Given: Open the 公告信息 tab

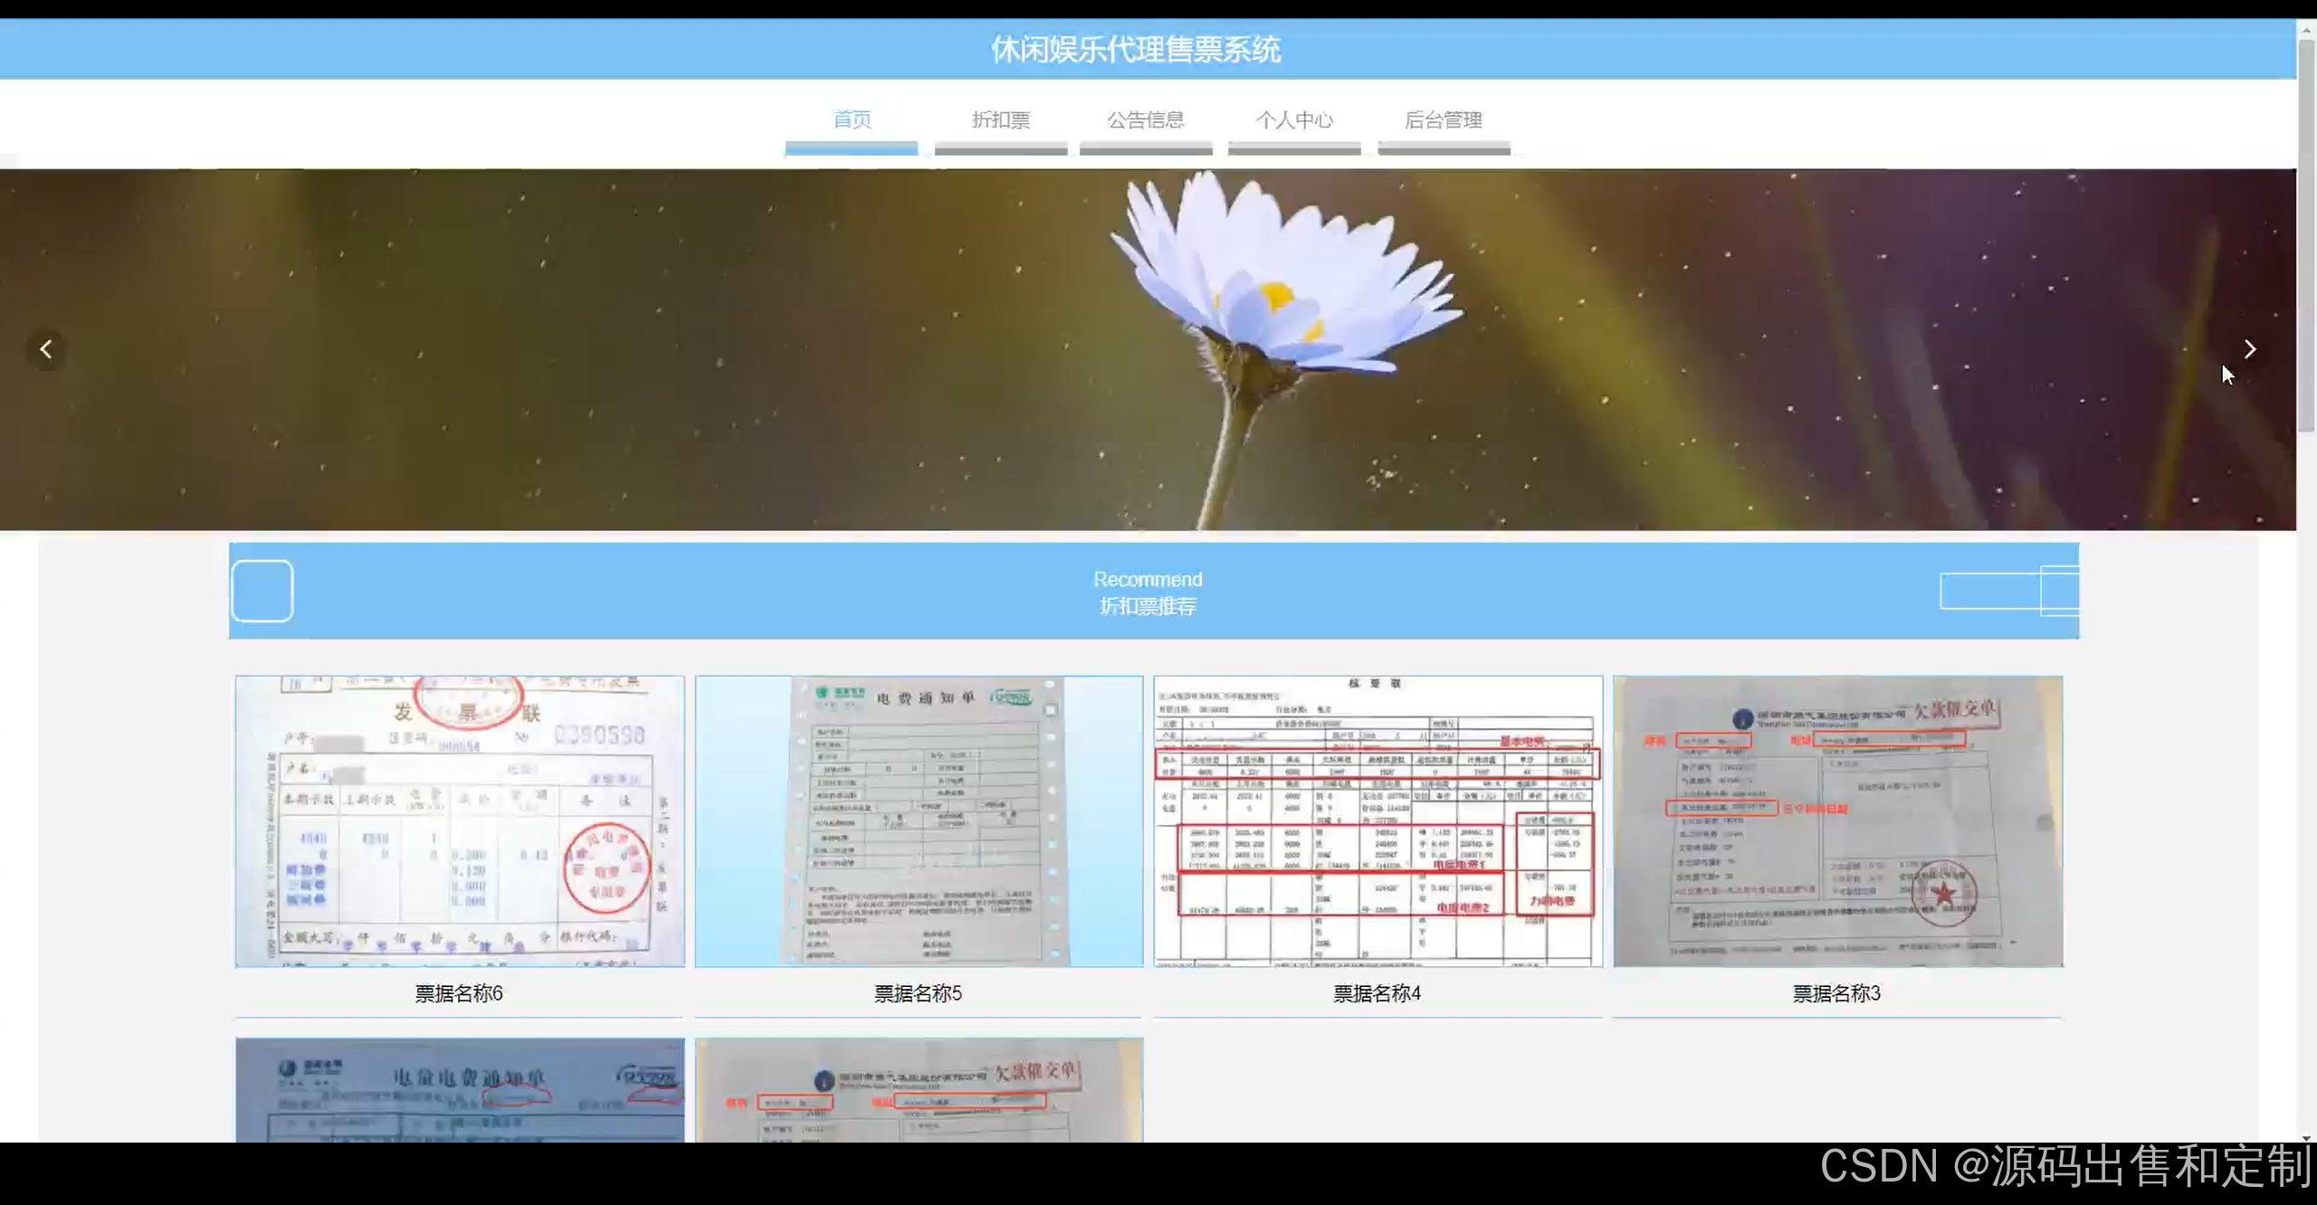Looking at the screenshot, I should [x=1146, y=120].
